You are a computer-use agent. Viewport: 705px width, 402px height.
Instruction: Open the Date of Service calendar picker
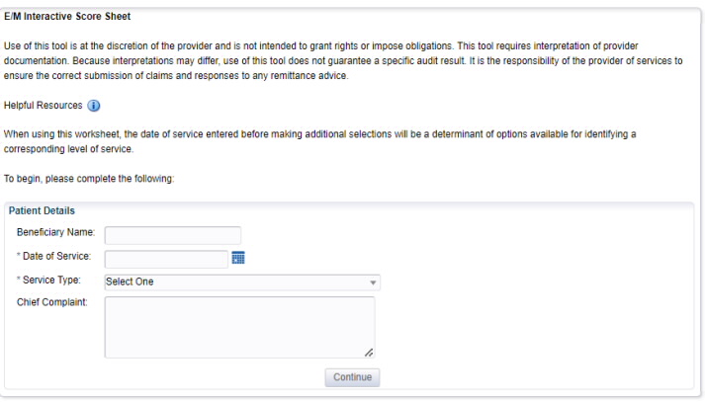[237, 258]
